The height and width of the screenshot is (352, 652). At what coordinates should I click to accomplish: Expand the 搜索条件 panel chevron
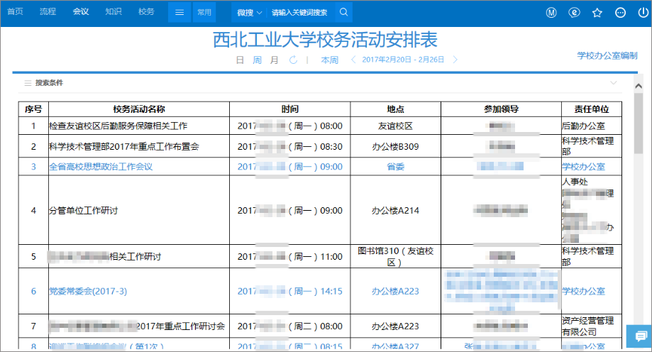point(613,83)
